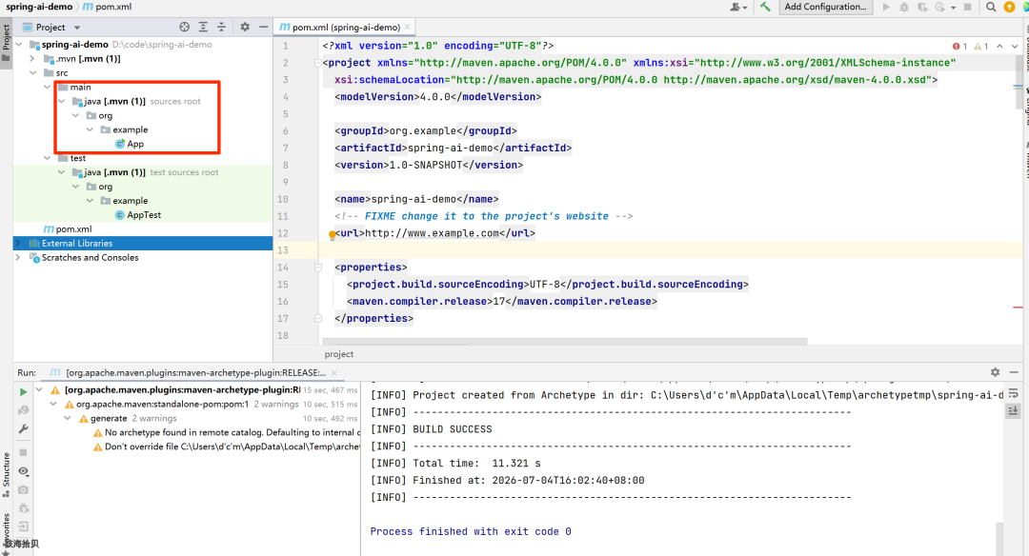
Task: Click the project breadcrumb below editor
Action: [338, 354]
